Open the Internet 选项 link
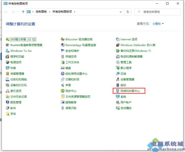 129,39
